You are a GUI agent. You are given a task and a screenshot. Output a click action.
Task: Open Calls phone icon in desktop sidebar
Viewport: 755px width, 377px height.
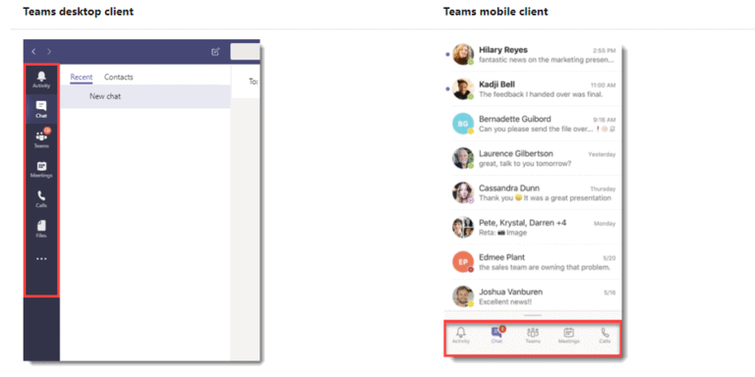41,199
